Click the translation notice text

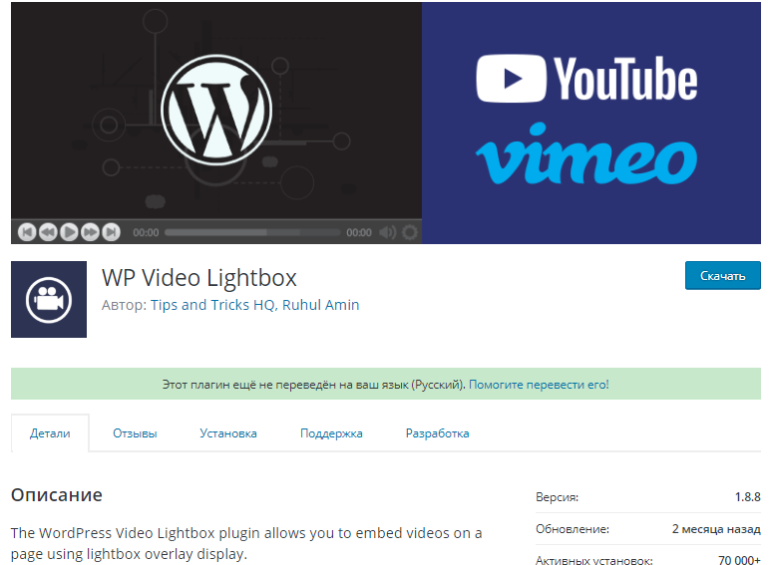click(x=314, y=385)
